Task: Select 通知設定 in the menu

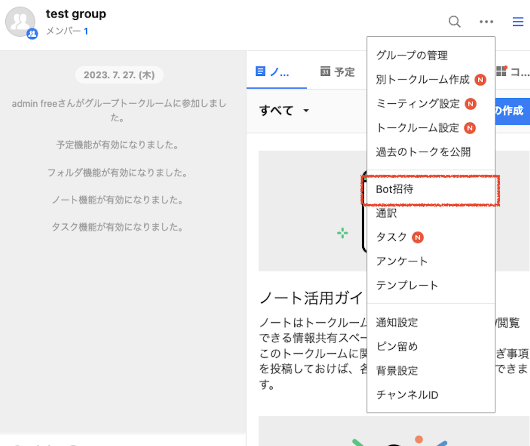Action: click(x=396, y=322)
